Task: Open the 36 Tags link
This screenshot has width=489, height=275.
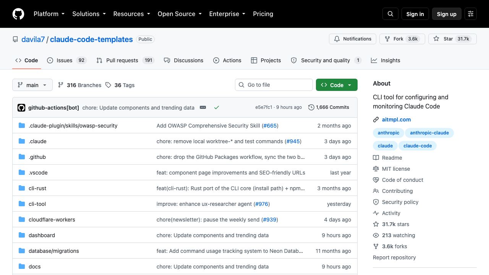Action: [120, 85]
